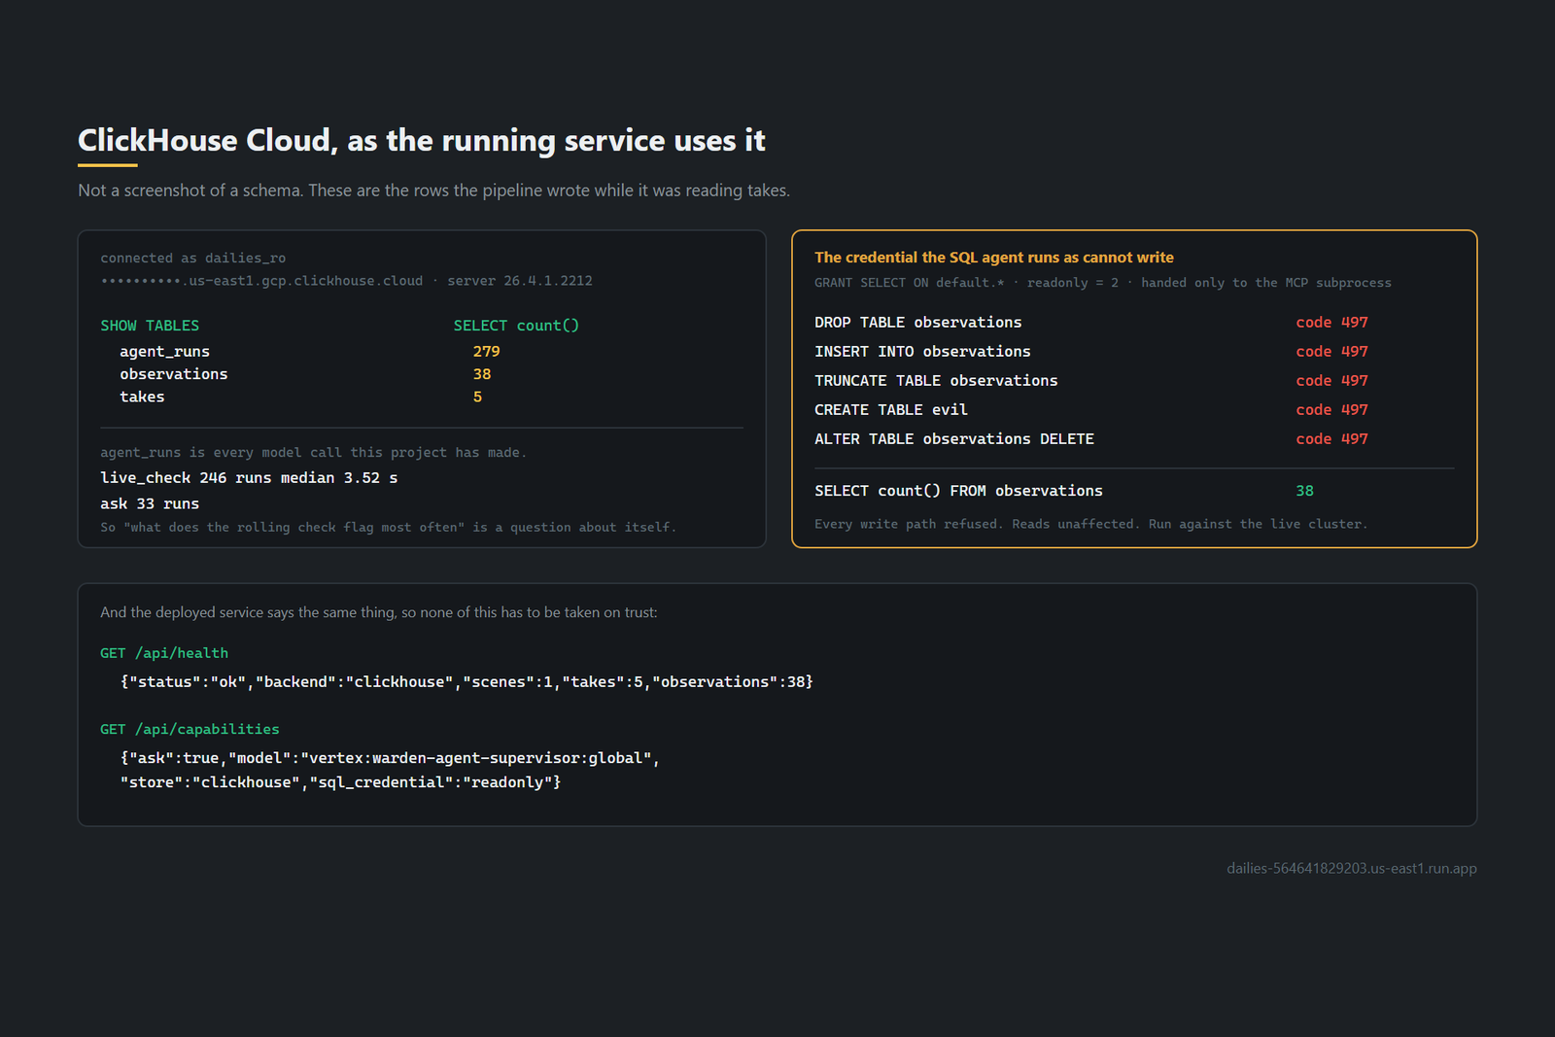Click 'code 497' next to CREATE TABLE evil
The height and width of the screenshot is (1037, 1555).
tap(1331, 410)
